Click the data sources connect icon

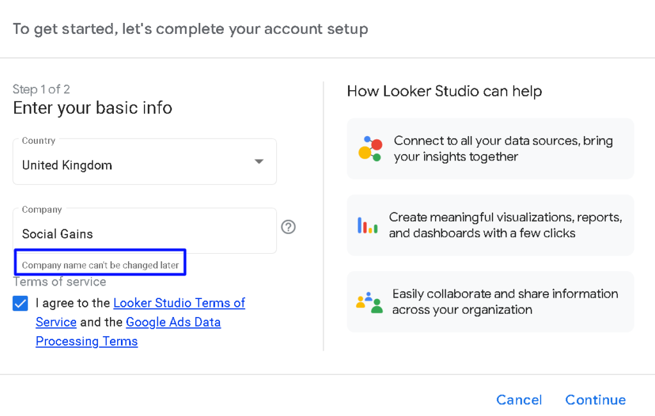coord(370,148)
